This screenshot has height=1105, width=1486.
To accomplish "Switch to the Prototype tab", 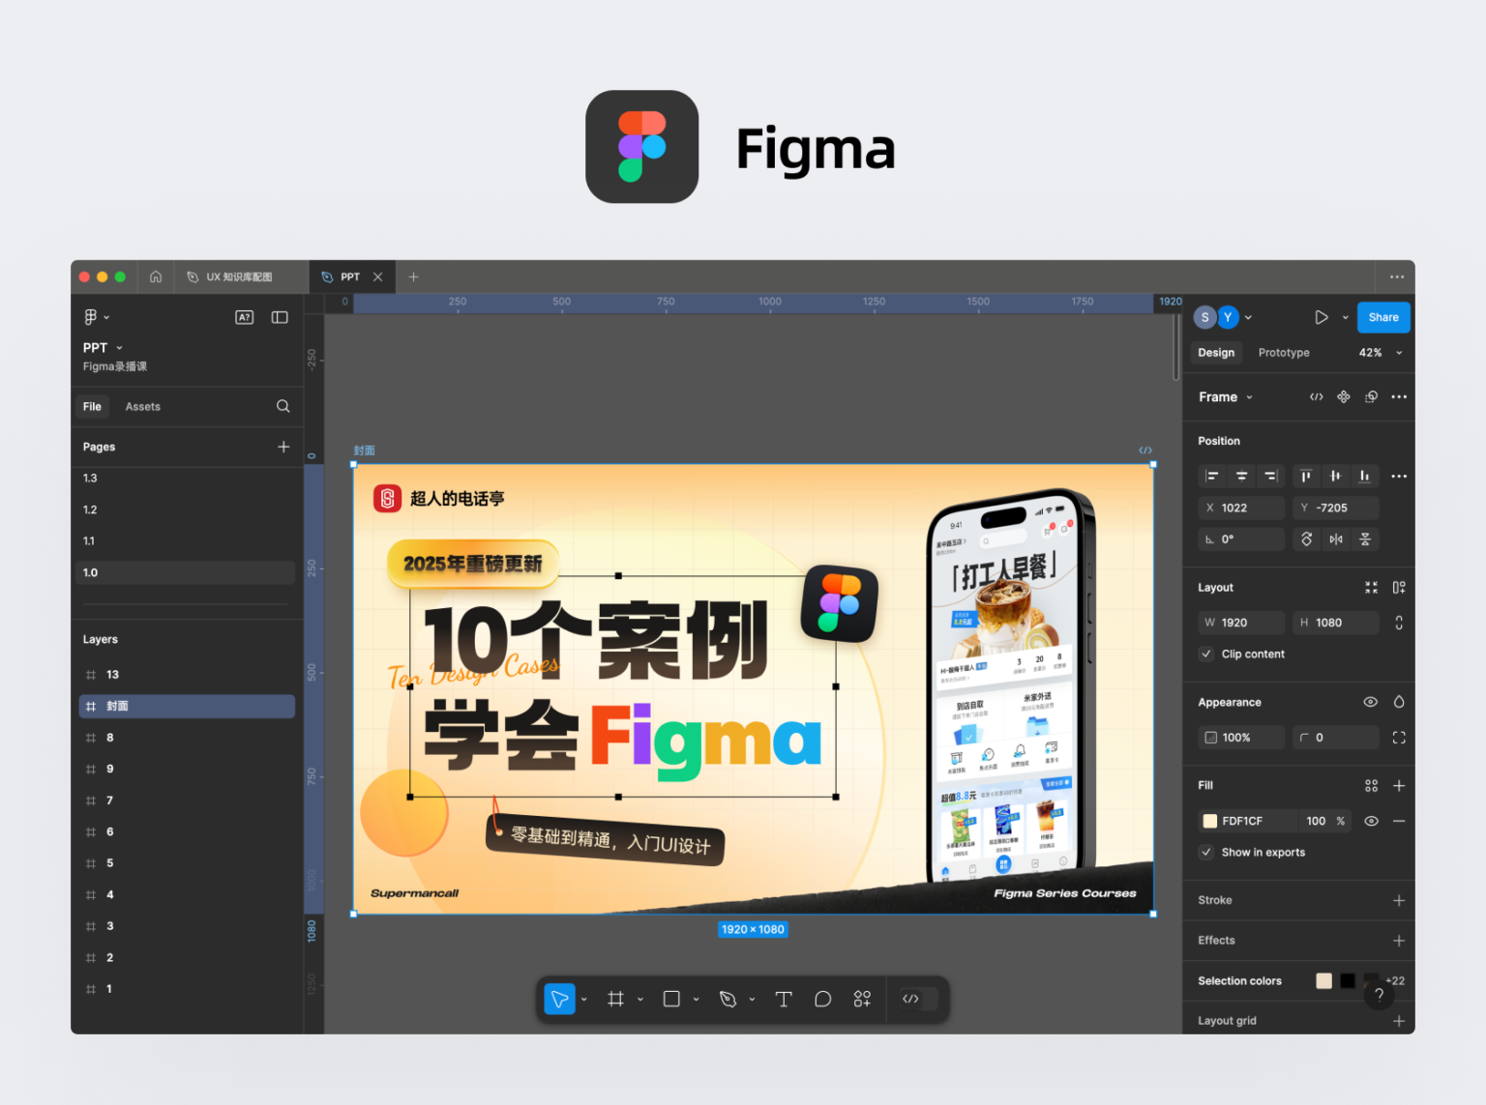I will coord(1284,353).
